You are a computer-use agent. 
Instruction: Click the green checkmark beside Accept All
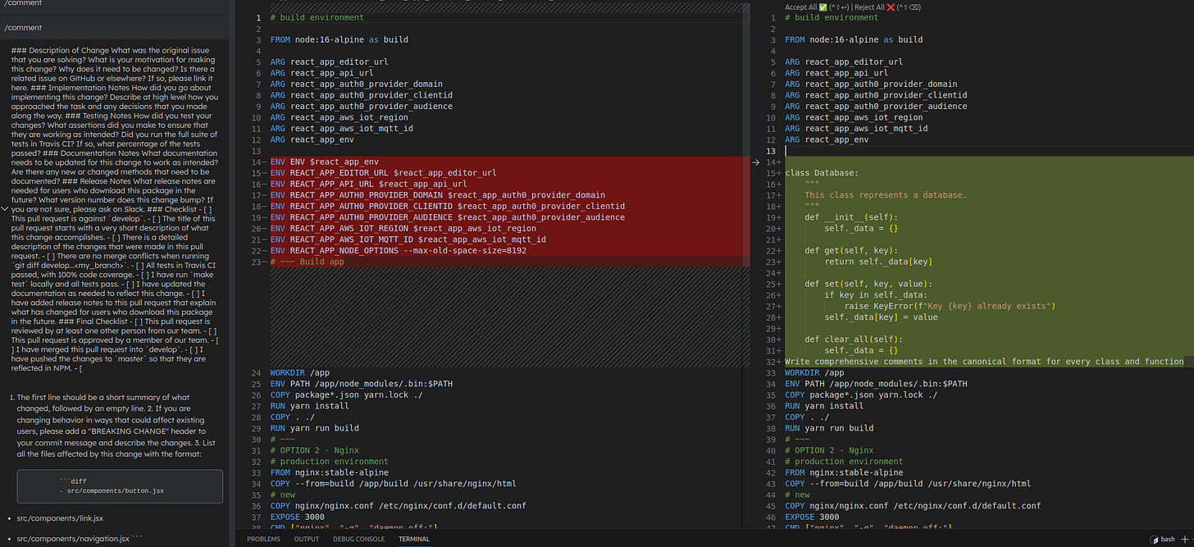pyautogui.click(x=823, y=7)
